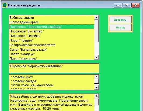Select Шоколадный крем recipe
Image resolution: width=143 pixels, height=111 pixels.
52,22
